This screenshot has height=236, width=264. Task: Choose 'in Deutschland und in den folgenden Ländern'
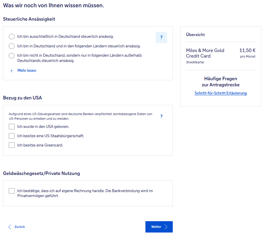(x=12, y=46)
